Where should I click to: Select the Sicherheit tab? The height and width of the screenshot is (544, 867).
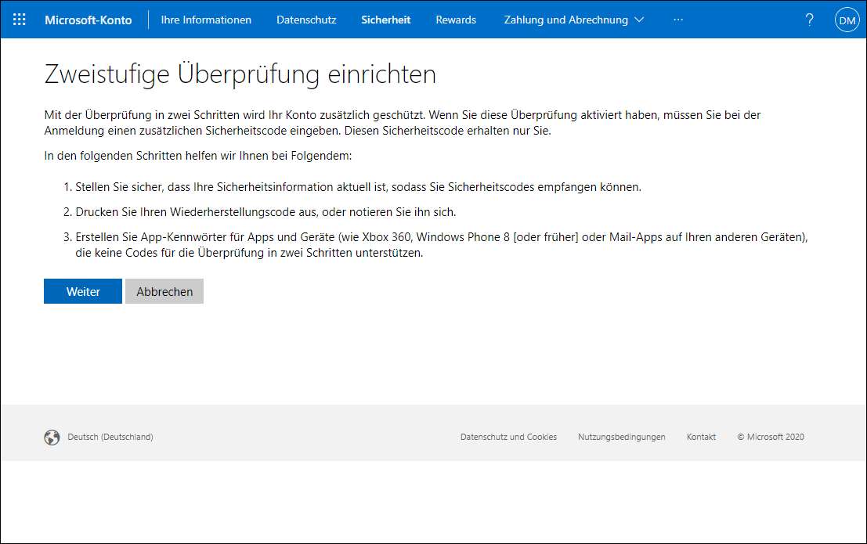(x=386, y=20)
